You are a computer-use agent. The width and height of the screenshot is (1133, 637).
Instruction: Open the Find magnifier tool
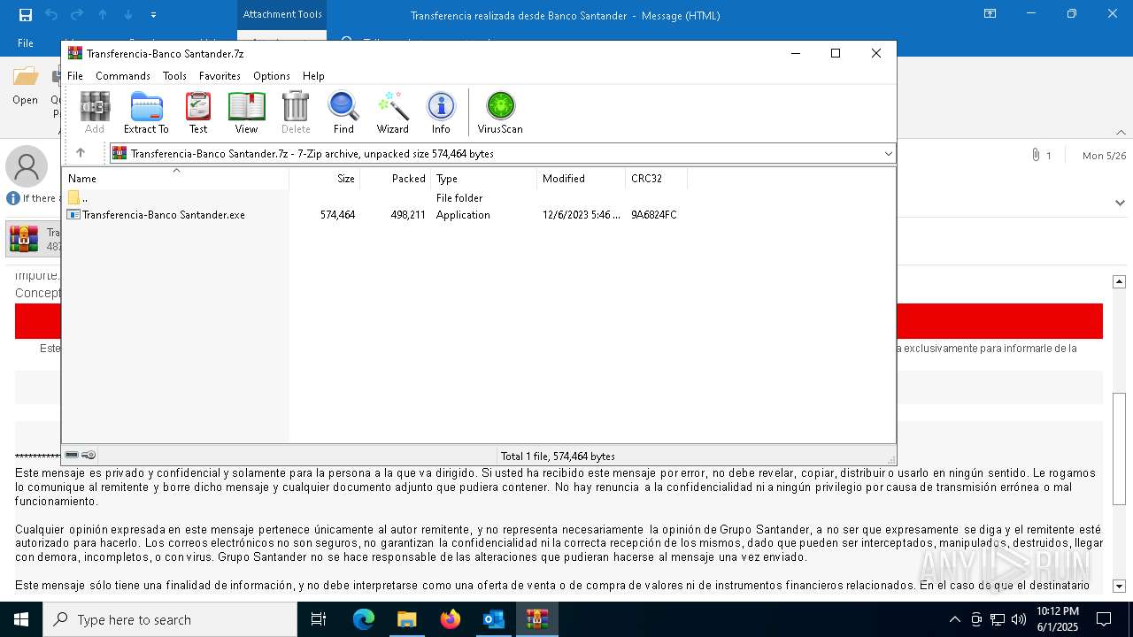(343, 112)
